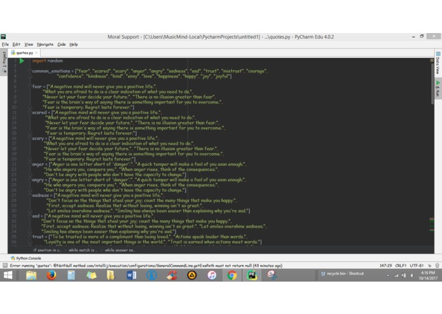Collapse the anger list fold marker
442x314 pixels.
(x=30, y=164)
